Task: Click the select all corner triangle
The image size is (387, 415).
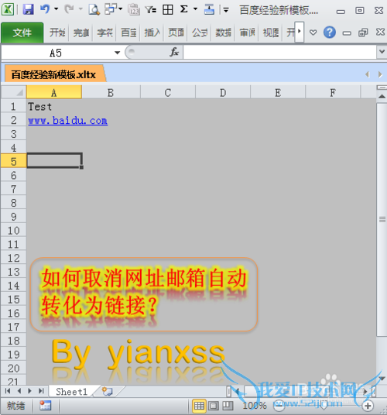Action: pos(14,92)
